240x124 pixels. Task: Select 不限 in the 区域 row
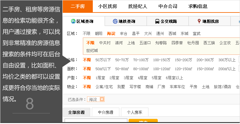[86, 34]
